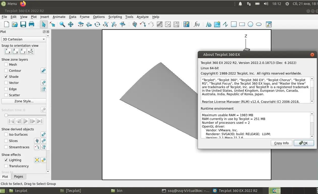Select the Insert Image tool
Image resolution: width=318 pixels, height=194 pixels.
(x=217, y=25)
